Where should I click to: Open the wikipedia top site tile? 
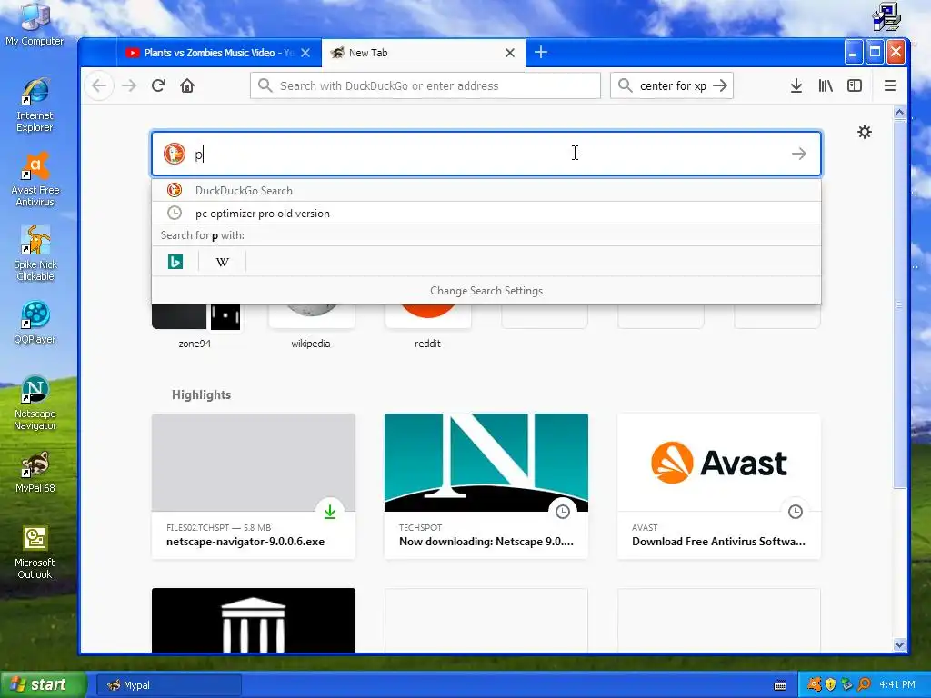(x=311, y=326)
